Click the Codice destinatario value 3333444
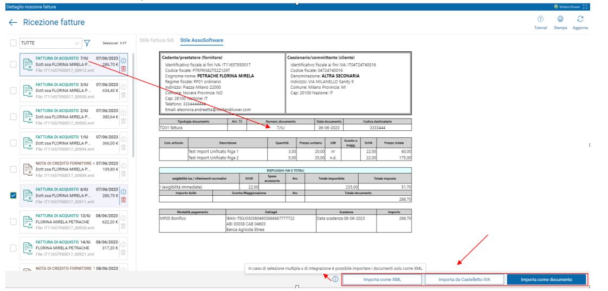This screenshot has height=291, width=608. (378, 127)
